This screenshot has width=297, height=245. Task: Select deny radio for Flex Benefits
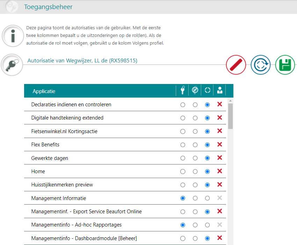click(195, 145)
